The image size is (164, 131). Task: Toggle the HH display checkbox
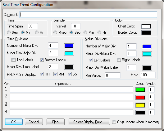click(x=42, y=74)
